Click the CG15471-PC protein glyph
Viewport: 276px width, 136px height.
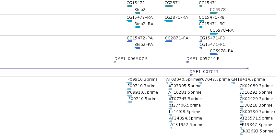click(x=201, y=48)
